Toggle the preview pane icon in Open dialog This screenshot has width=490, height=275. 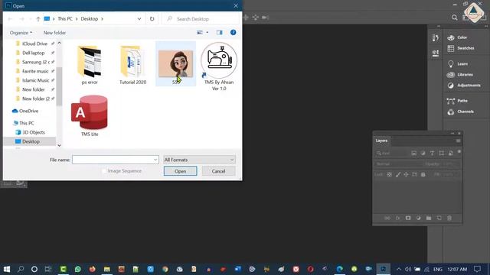[220, 32]
